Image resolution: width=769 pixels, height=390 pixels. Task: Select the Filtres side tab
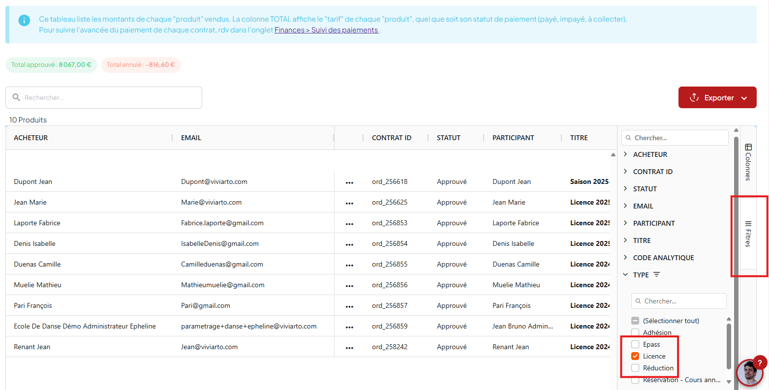(x=748, y=234)
